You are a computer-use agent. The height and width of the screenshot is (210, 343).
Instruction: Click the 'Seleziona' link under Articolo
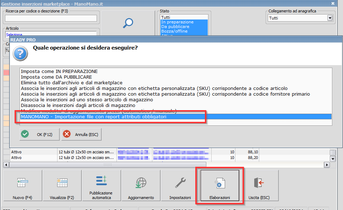pyautogui.click(x=14, y=34)
